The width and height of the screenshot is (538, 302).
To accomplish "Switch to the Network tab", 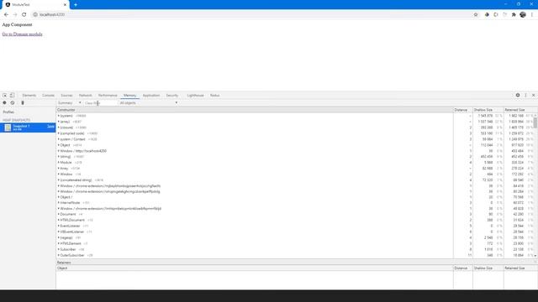I will (x=86, y=95).
